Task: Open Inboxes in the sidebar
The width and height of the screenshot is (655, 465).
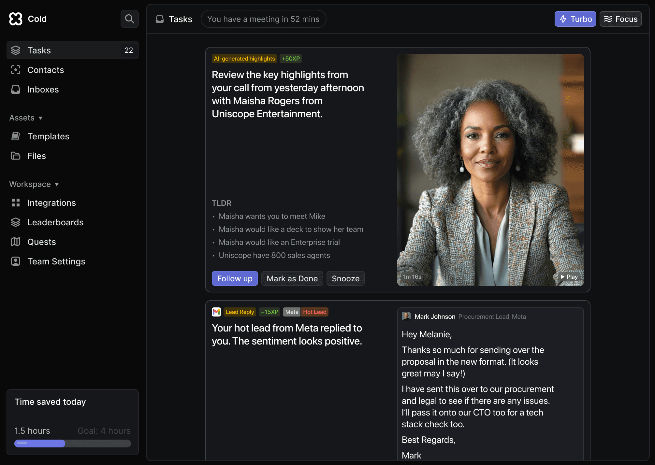Action: [43, 90]
